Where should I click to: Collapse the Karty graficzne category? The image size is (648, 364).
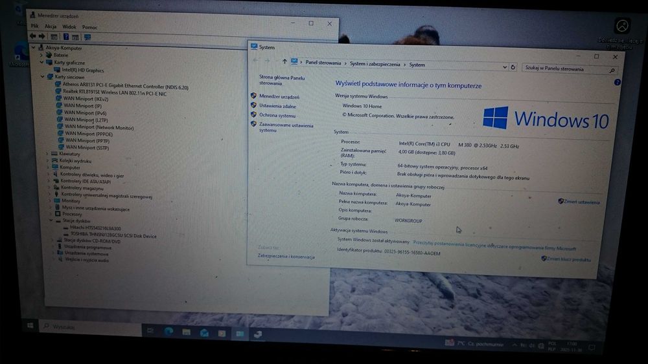click(41, 62)
